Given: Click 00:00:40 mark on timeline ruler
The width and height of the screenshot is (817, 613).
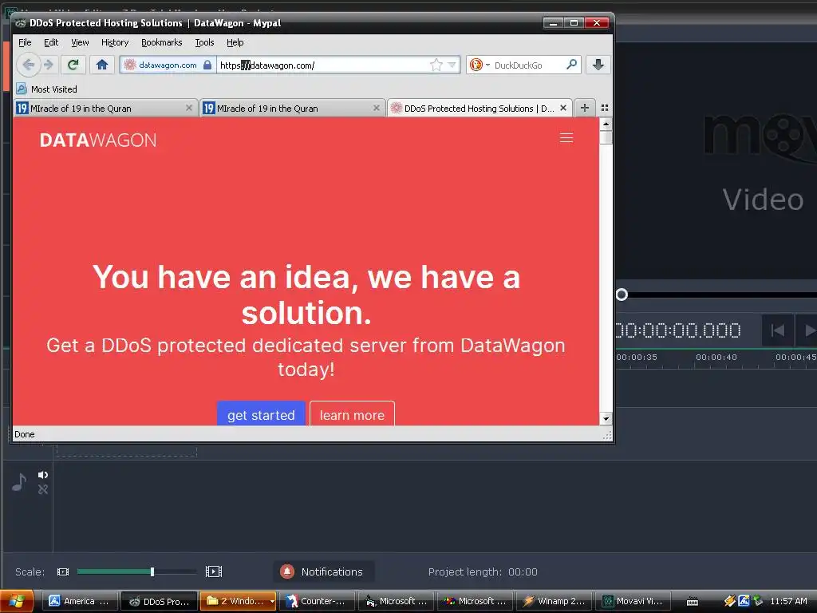Looking at the screenshot, I should point(716,357).
